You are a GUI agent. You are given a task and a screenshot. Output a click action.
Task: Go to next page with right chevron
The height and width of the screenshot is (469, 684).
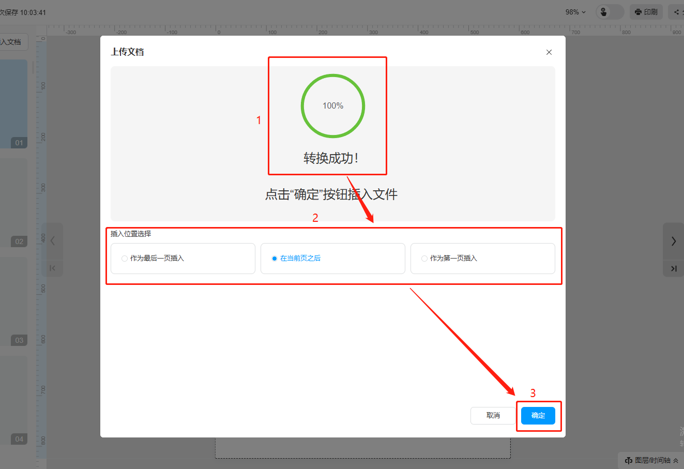pos(673,241)
